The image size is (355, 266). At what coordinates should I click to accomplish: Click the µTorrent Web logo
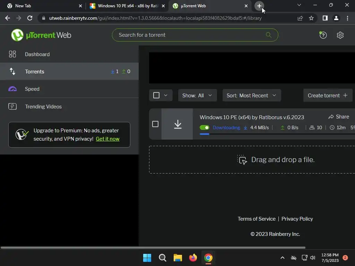click(41, 35)
